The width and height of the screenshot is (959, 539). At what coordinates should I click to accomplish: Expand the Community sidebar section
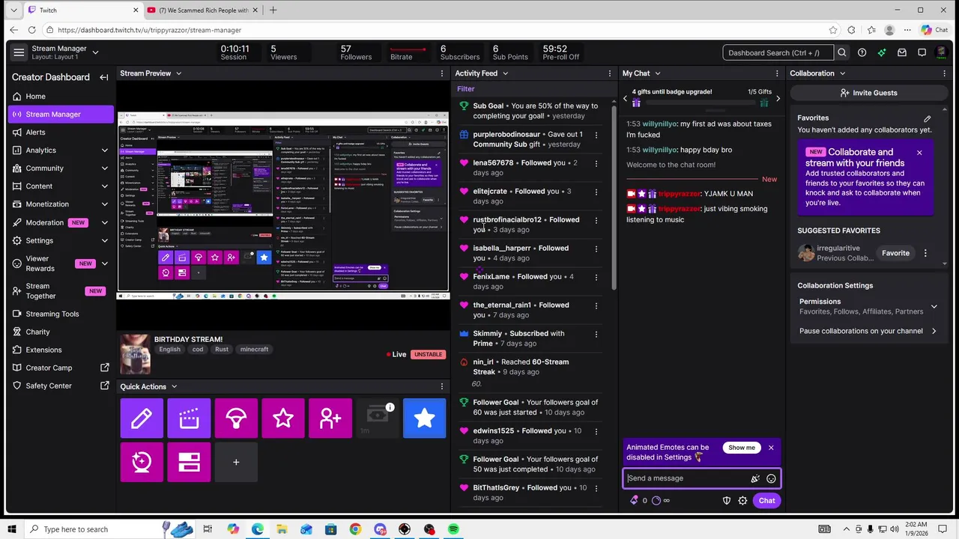pos(104,168)
